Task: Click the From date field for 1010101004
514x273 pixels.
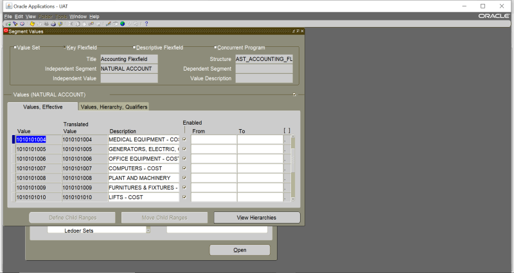Action: point(214,139)
